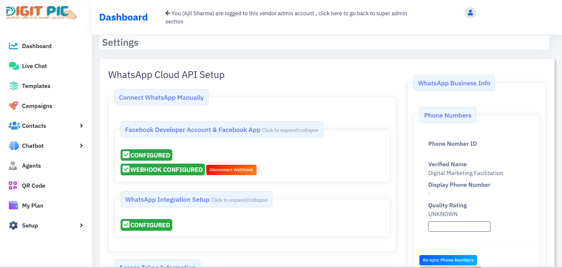Image resolution: width=562 pixels, height=268 pixels.
Task: Expand the Setup submenu chevron
Action: pyautogui.click(x=81, y=225)
